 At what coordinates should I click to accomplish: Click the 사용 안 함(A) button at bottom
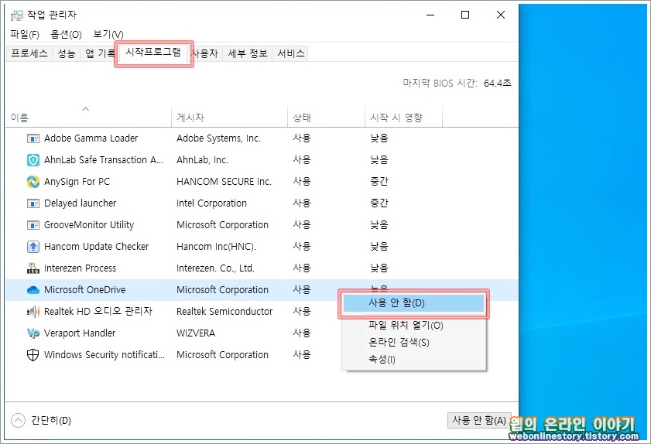click(479, 420)
